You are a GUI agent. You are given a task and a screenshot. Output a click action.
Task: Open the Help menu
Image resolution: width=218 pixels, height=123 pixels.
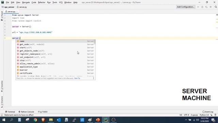(75, 2)
